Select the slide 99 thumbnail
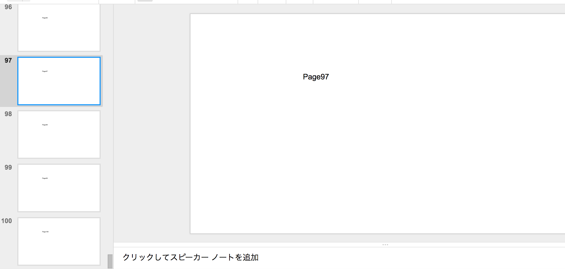This screenshot has height=269, width=565. (x=59, y=187)
